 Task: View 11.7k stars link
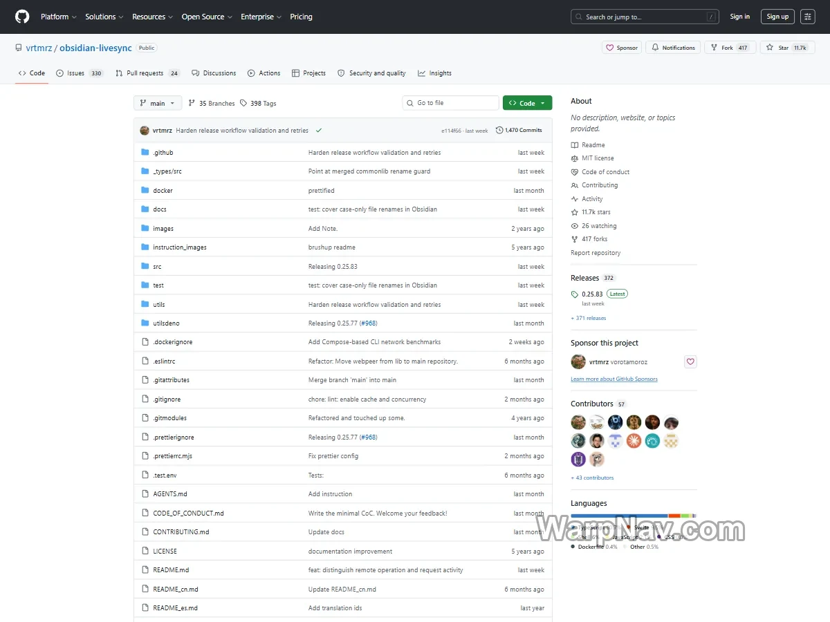pyautogui.click(x=591, y=212)
